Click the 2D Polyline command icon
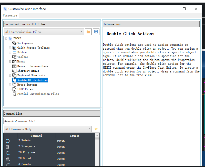Image resolution: width=205 pixels, height=167 pixels. point(8,153)
